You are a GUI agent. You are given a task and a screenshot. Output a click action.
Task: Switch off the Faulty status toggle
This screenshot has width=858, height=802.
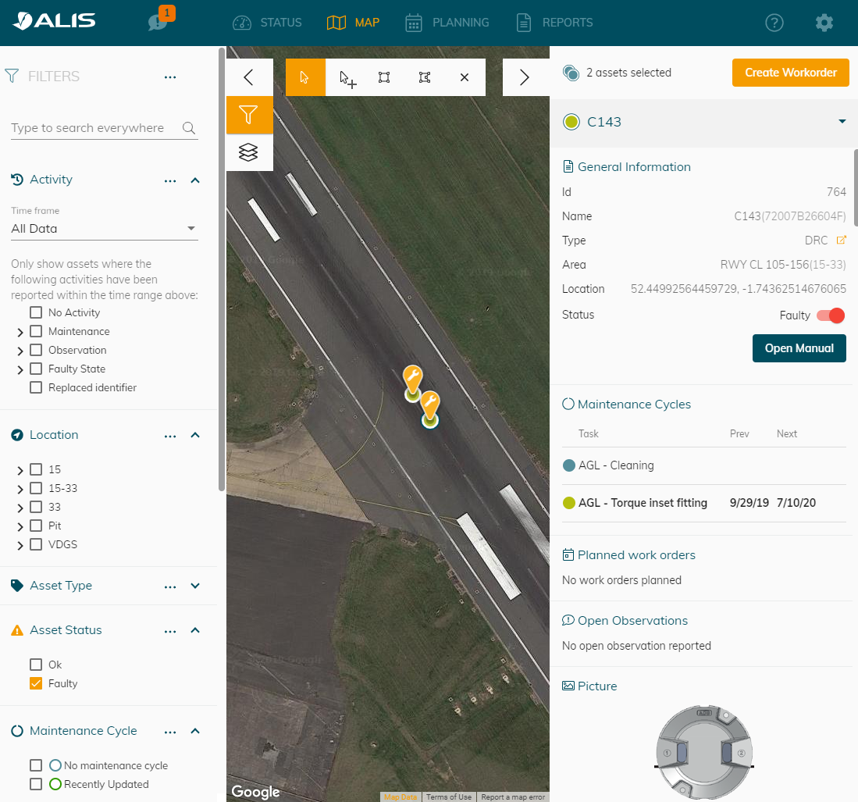(x=831, y=315)
